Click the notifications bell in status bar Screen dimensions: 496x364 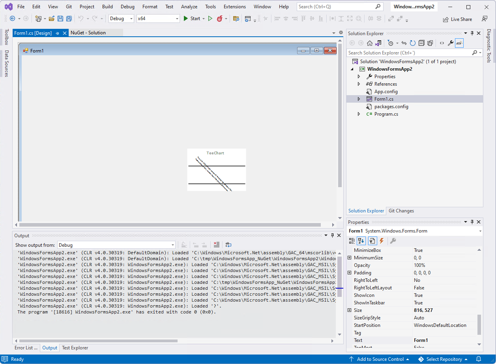coord(478,359)
